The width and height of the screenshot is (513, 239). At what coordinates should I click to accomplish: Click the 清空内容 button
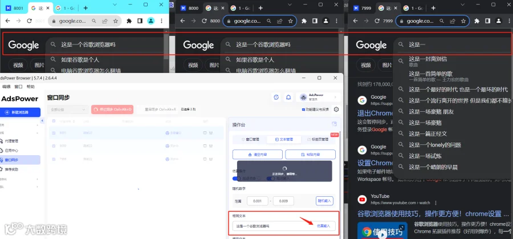point(258,155)
